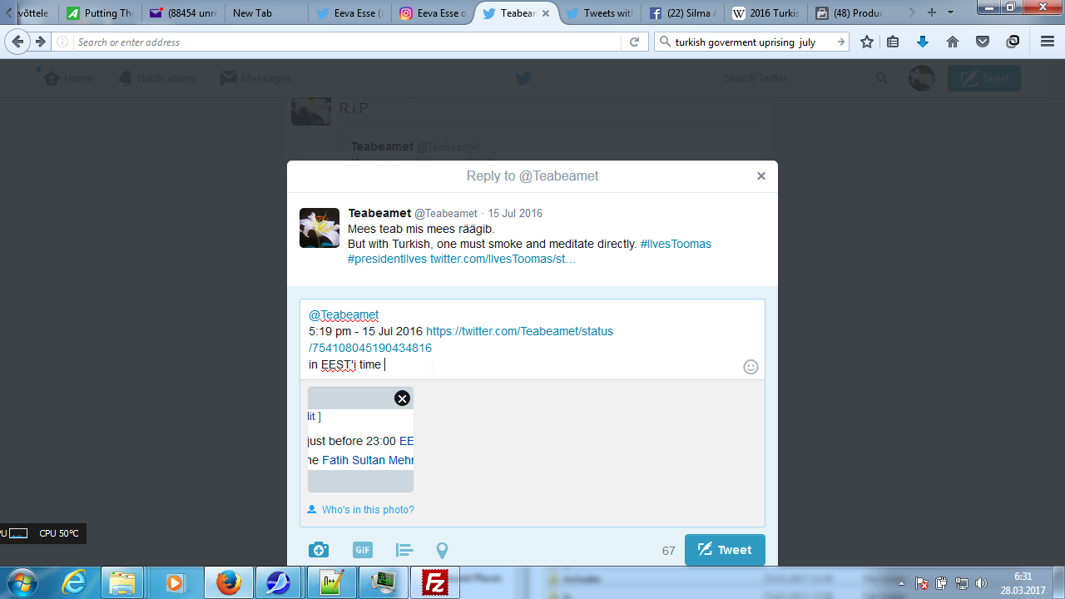Viewport: 1065px width, 599px height.
Task: Close the Reply to @Teabeamet dialog
Action: tap(760, 176)
